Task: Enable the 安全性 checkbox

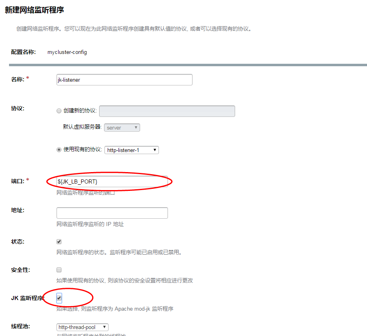Action: click(59, 270)
